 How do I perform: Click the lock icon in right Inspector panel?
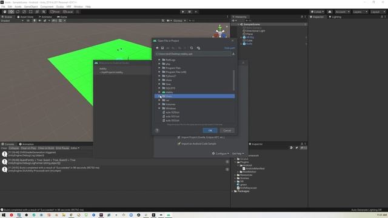click(382, 17)
